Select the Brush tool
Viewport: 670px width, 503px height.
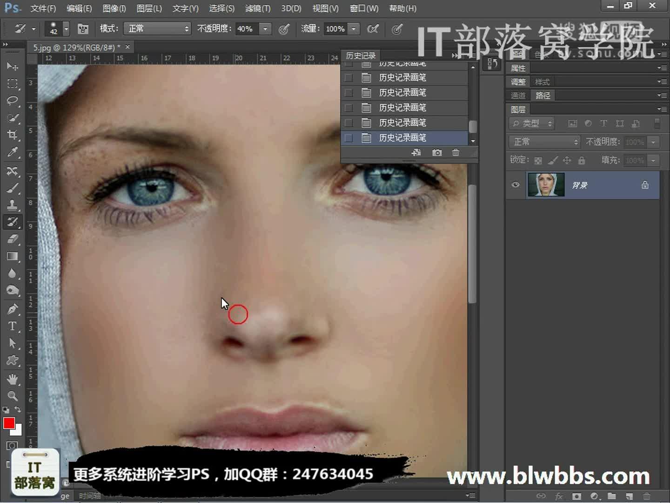[x=13, y=187]
